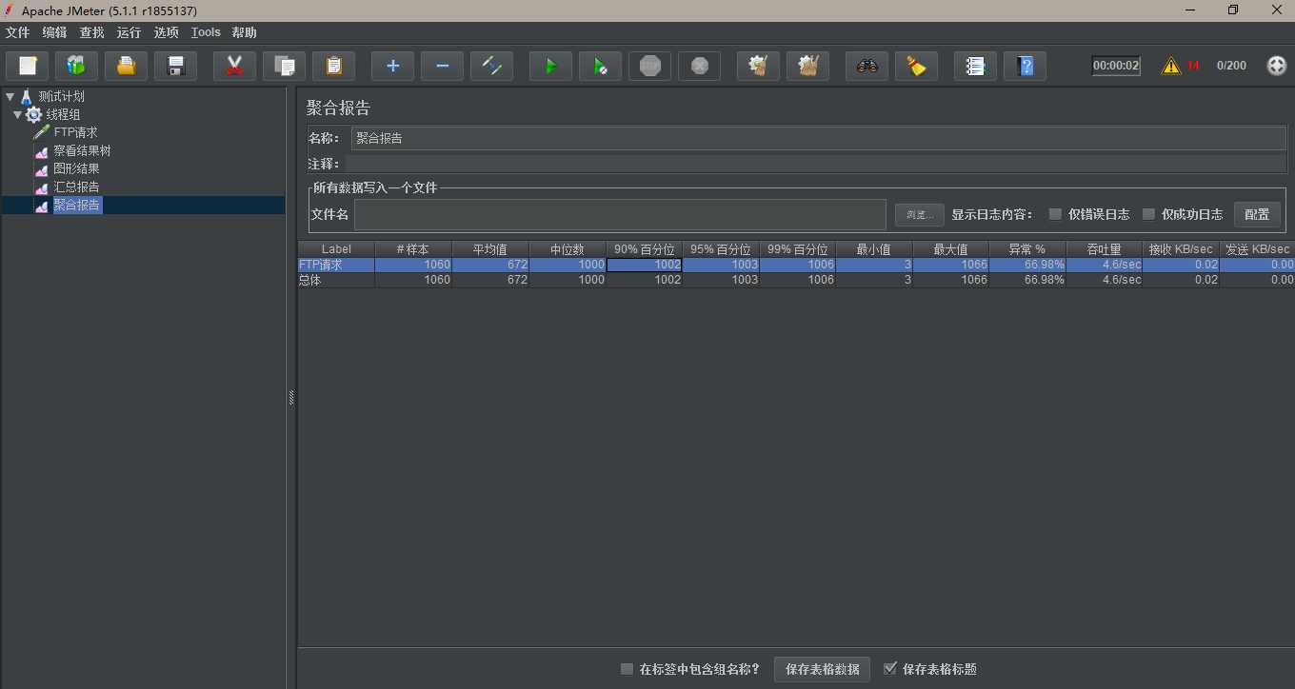Select 察看结果树 in the tree
The image size is (1295, 689).
[82, 150]
